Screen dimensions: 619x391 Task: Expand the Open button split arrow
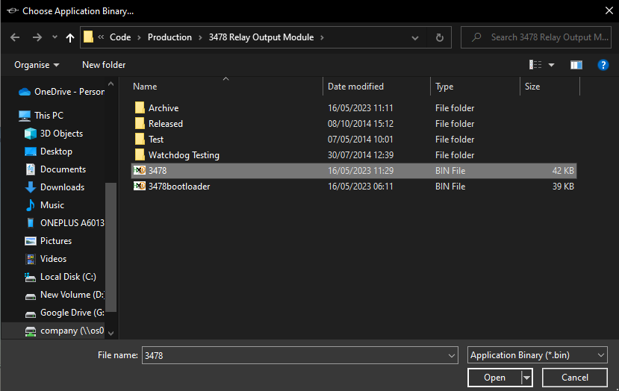(526, 378)
